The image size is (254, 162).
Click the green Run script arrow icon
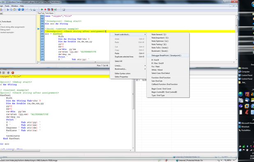[x=42, y=9]
